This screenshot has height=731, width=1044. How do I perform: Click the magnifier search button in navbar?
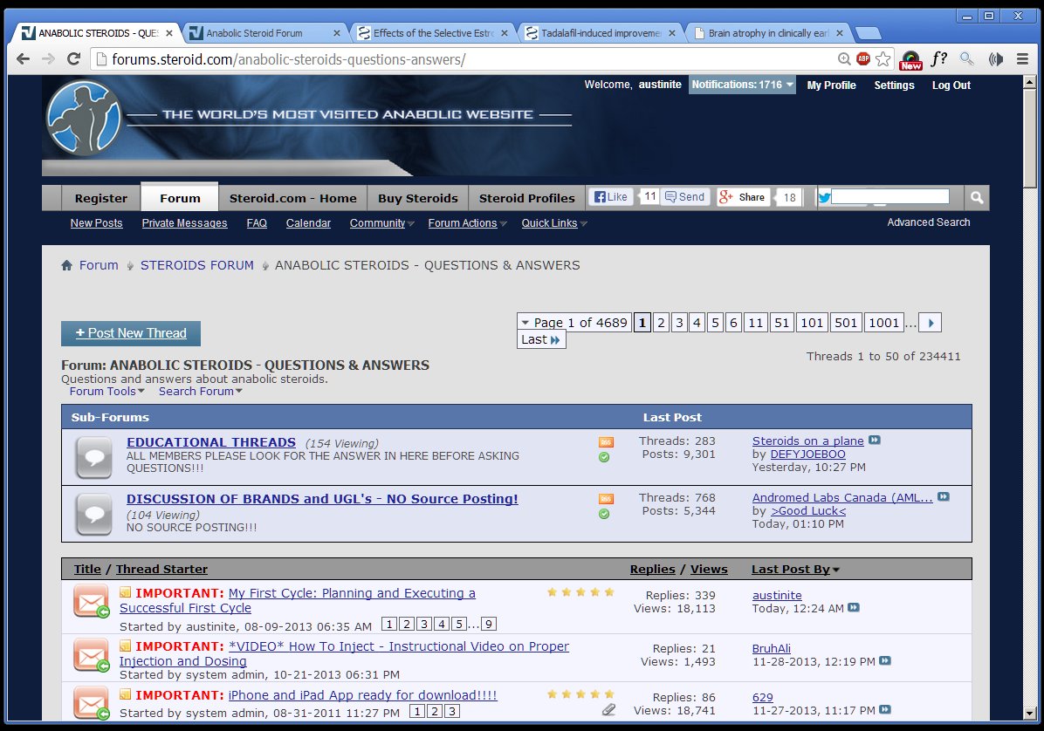click(978, 198)
